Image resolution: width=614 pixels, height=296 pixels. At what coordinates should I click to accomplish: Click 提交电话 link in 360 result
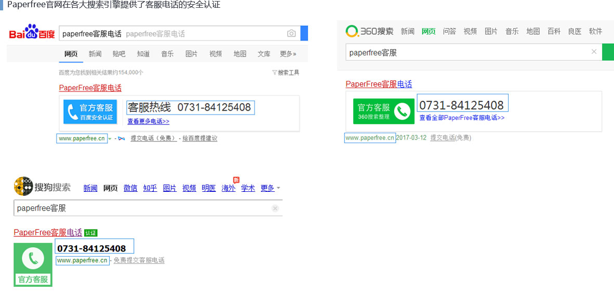[x=443, y=138]
